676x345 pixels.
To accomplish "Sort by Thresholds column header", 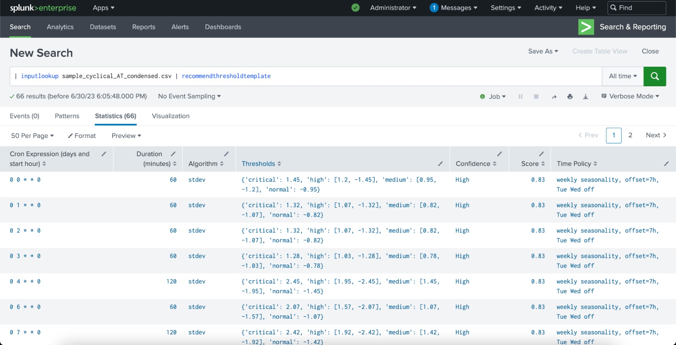I will (x=261, y=164).
